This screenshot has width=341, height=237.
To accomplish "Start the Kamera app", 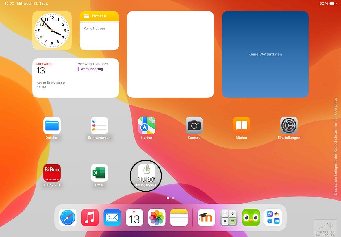I will [x=194, y=125].
